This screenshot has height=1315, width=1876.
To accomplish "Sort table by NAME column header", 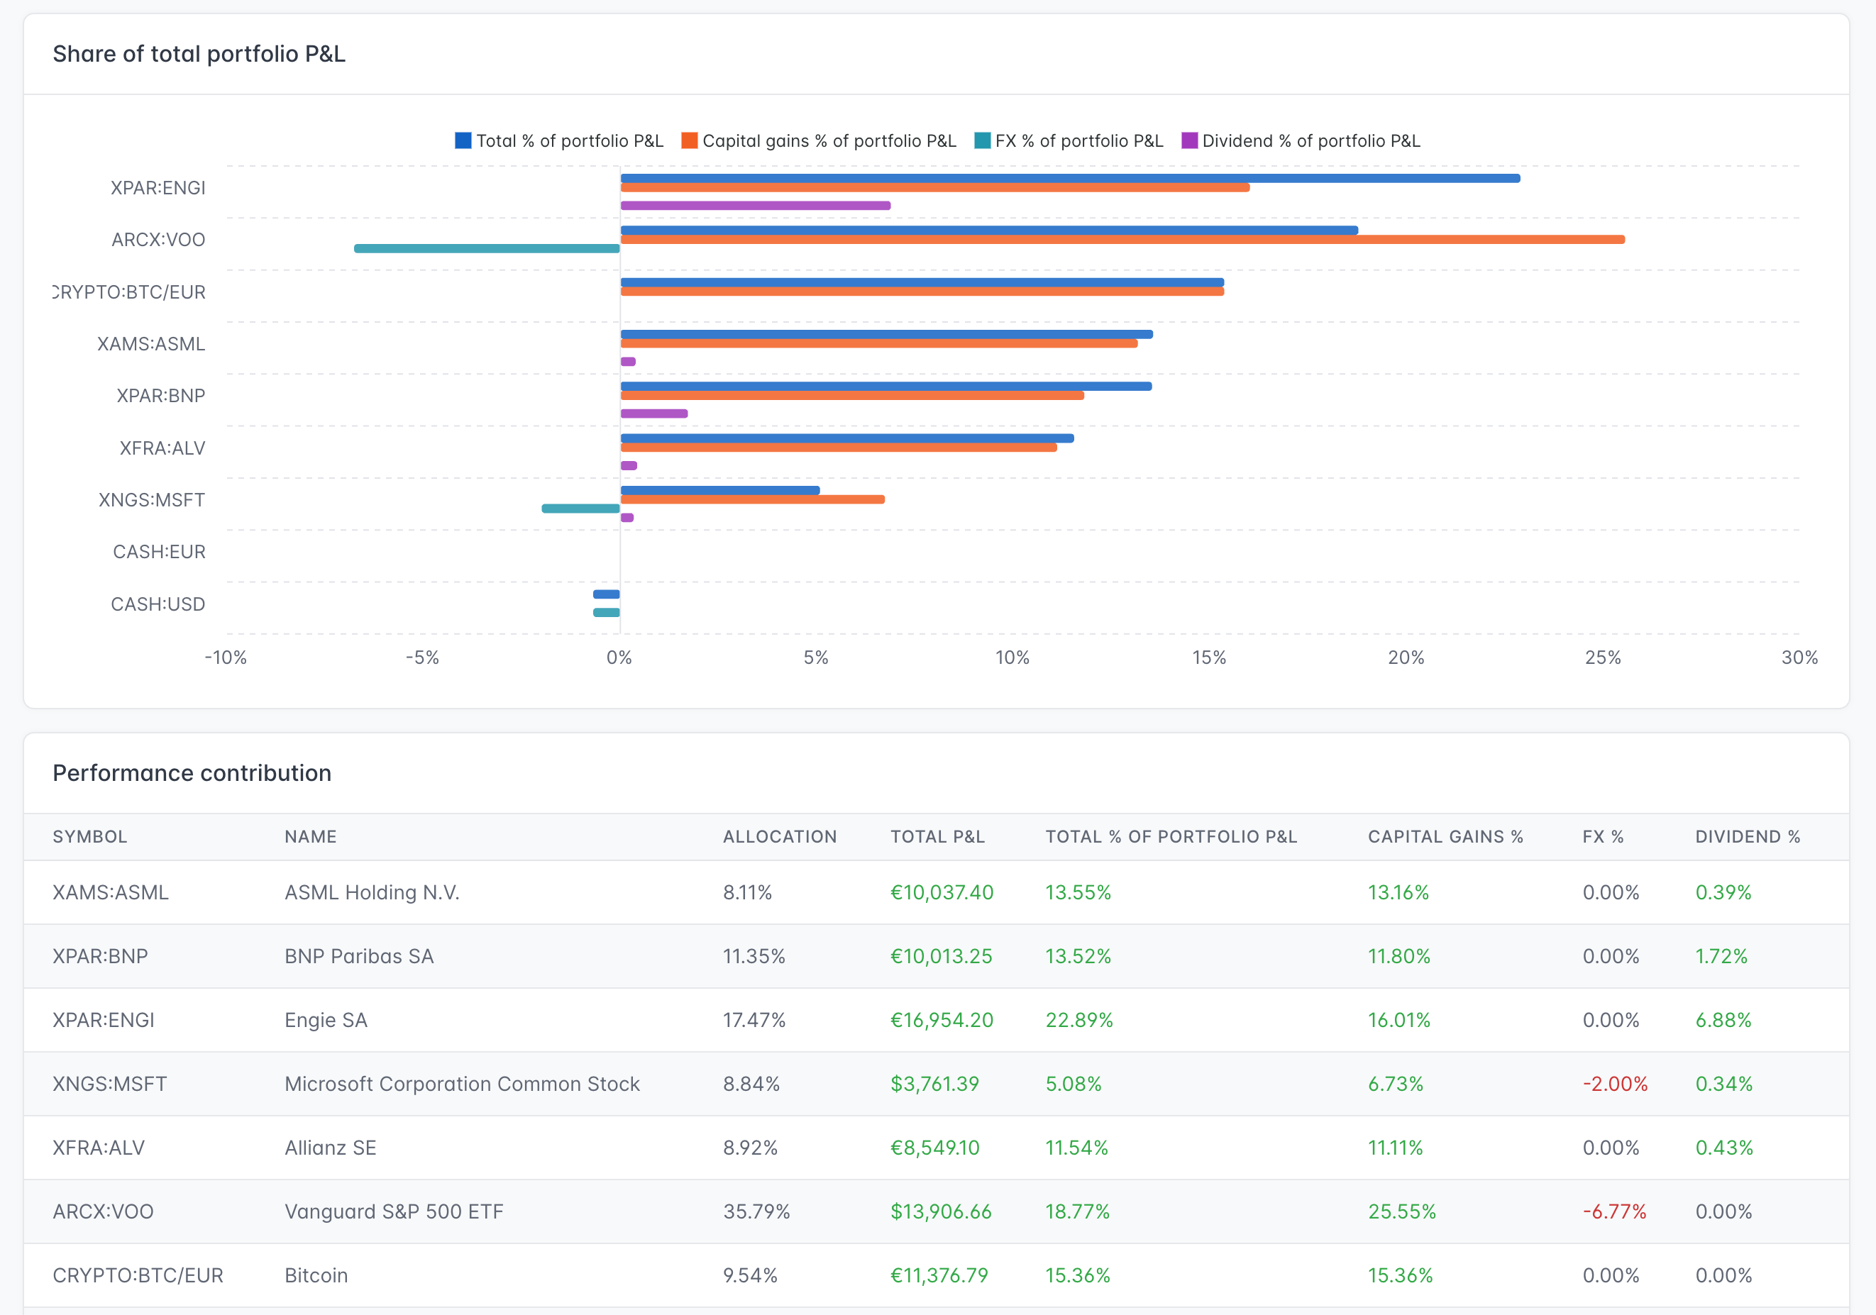I will tap(311, 836).
